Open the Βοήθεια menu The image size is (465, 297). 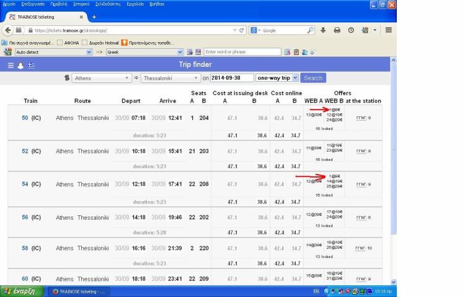(x=157, y=4)
